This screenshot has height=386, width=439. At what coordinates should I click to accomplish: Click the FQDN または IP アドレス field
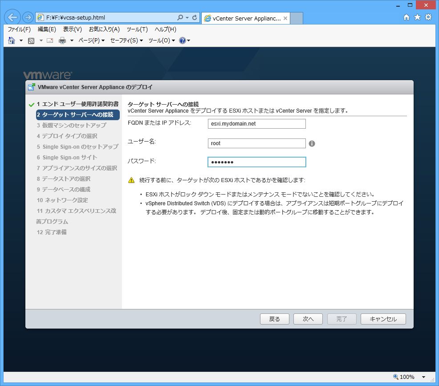tap(257, 124)
